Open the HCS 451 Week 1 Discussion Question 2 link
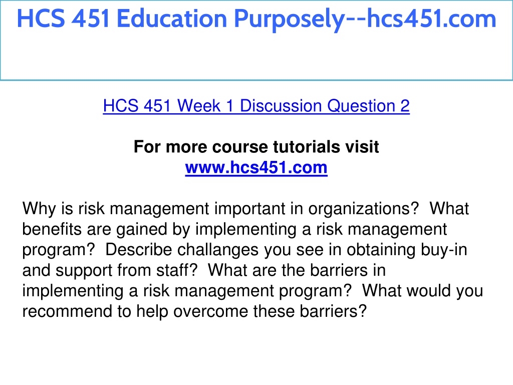Screen dimensions: 513x385 pos(256,106)
